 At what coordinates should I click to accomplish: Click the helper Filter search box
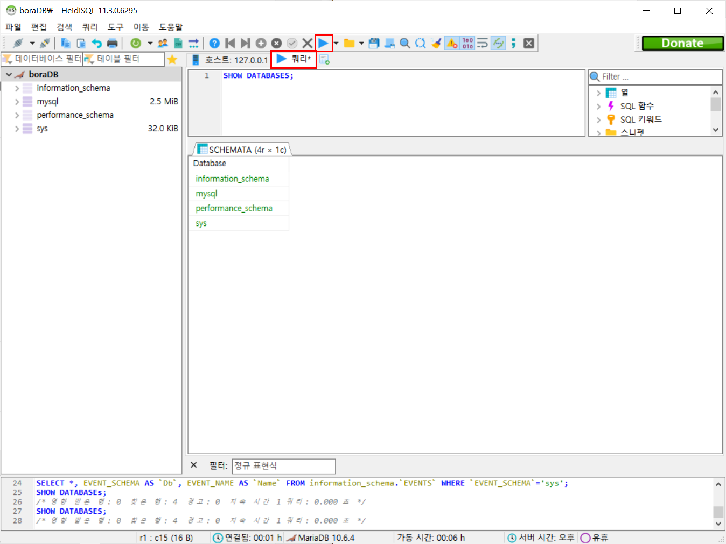click(x=655, y=77)
